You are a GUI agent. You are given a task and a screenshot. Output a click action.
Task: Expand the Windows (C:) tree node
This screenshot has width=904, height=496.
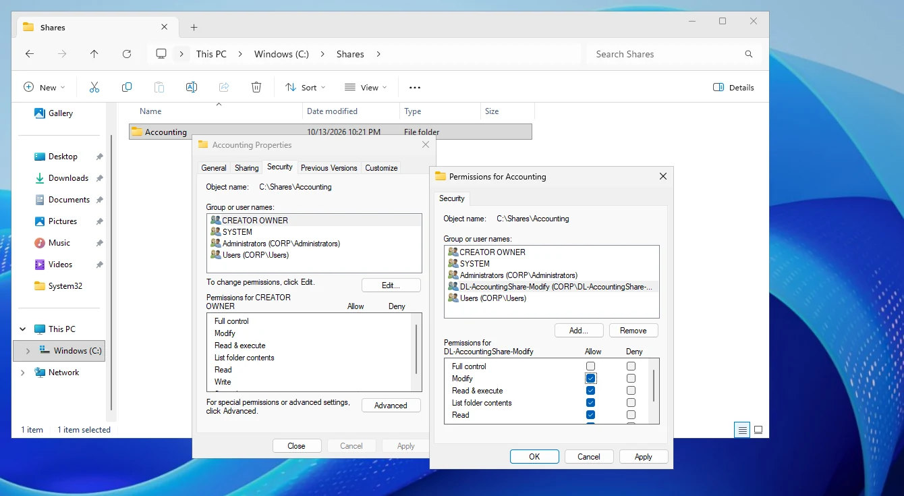point(28,351)
